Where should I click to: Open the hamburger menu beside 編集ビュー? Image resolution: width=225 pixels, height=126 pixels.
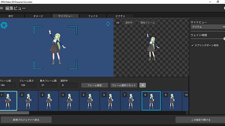coord(1,8)
